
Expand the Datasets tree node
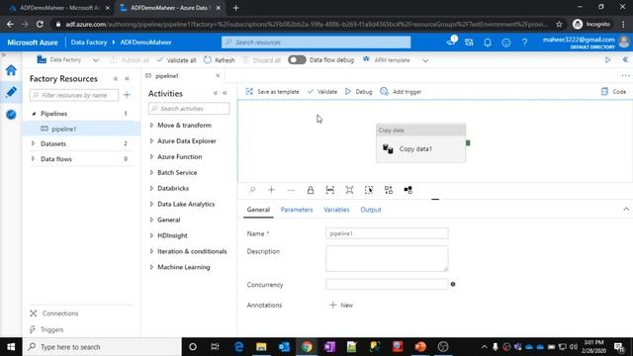point(33,143)
